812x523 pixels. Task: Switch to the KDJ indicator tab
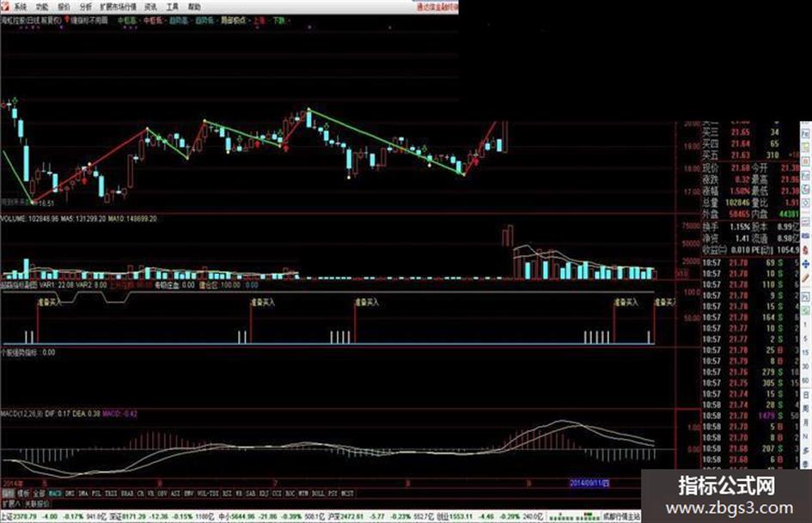click(x=264, y=494)
